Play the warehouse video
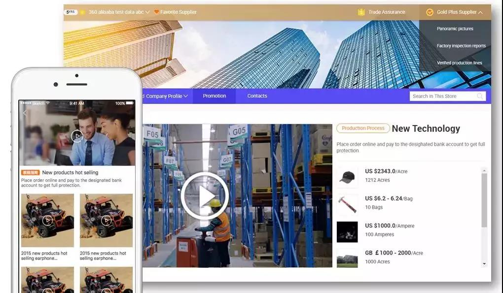503x293 pixels. 204,196
